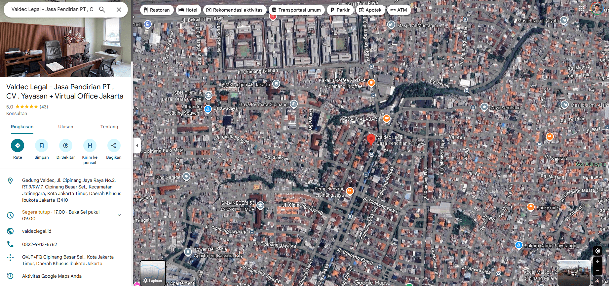This screenshot has height=286, width=609.
Task: Select the SDN Cipinang Besar Utara marker
Action: [x=208, y=96]
